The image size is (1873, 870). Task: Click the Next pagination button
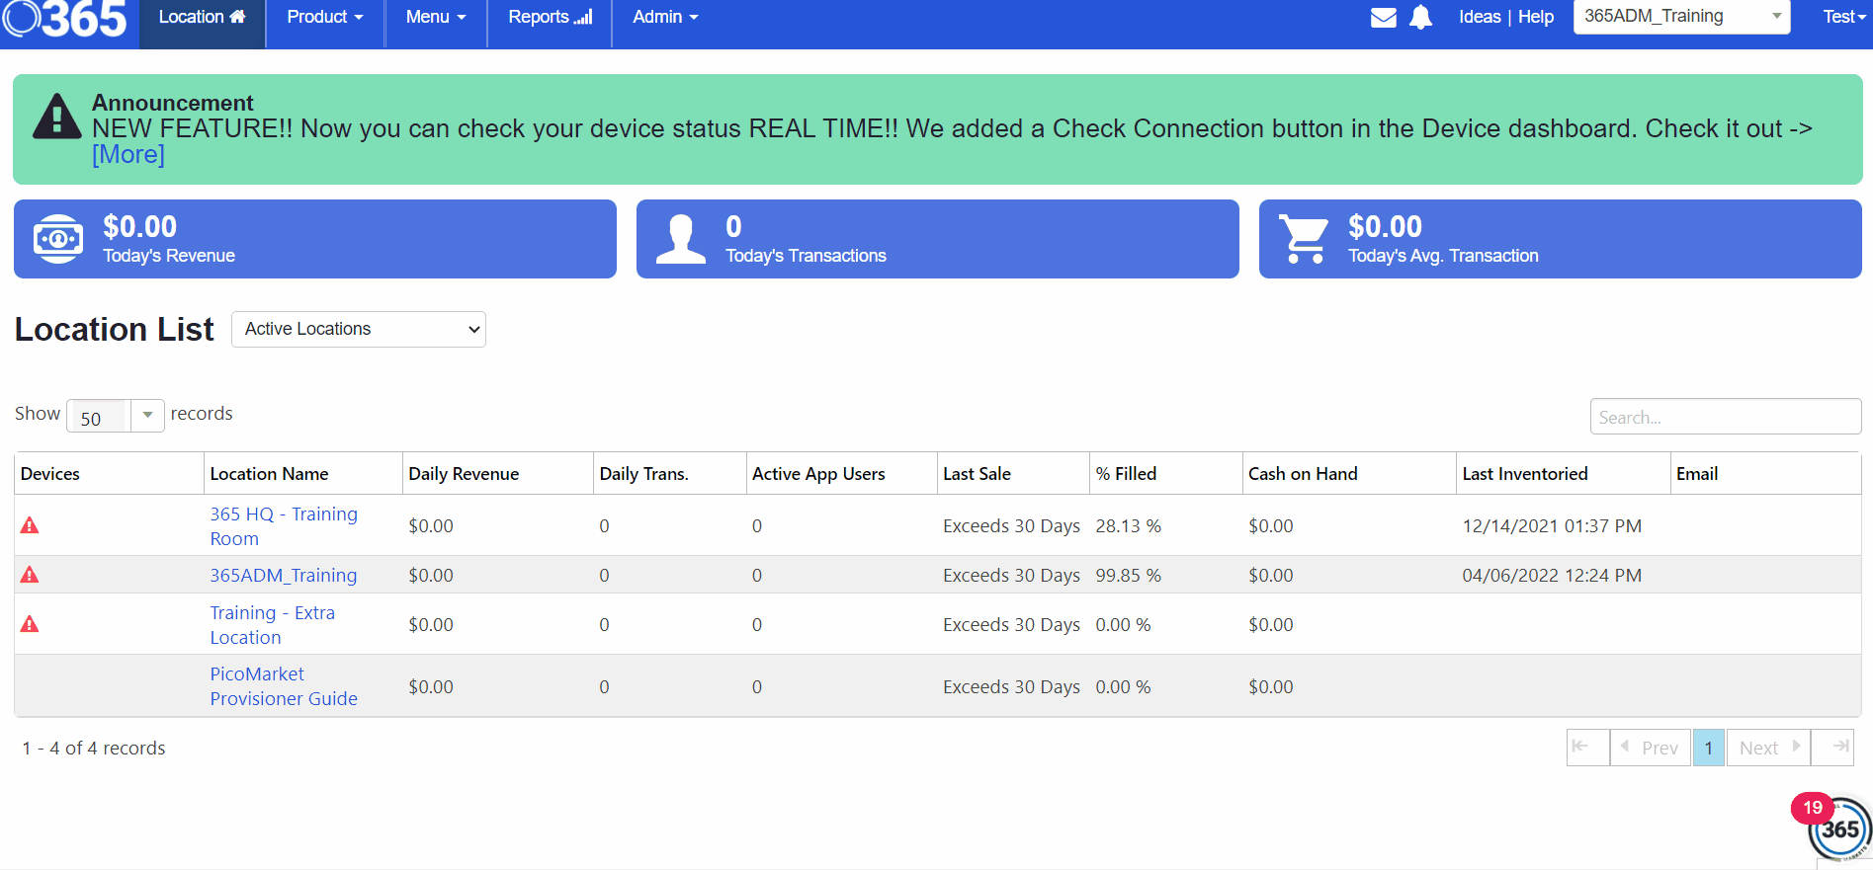(x=1769, y=748)
